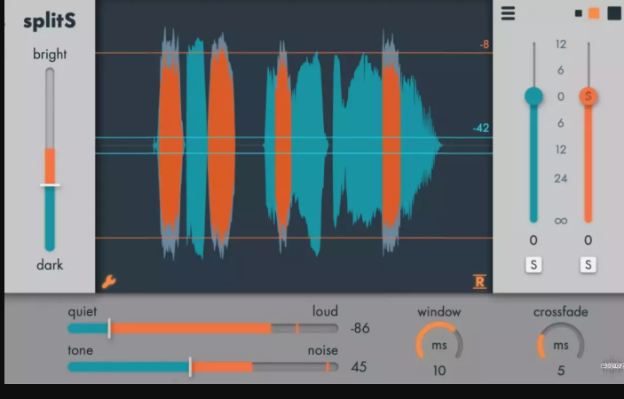Click the R reset icon

pos(480,283)
